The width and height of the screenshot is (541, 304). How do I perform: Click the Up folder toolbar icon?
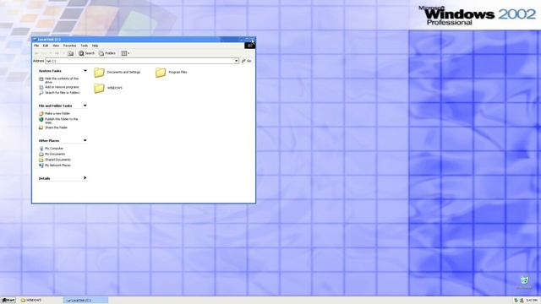[x=70, y=53]
